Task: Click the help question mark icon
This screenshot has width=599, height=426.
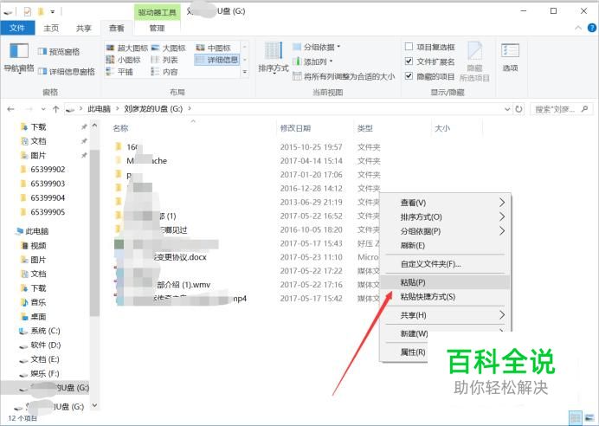Action: [592, 28]
